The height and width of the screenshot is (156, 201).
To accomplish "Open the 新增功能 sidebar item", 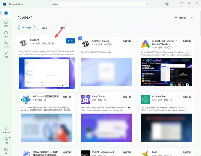I will pyautogui.click(x=6, y=130).
